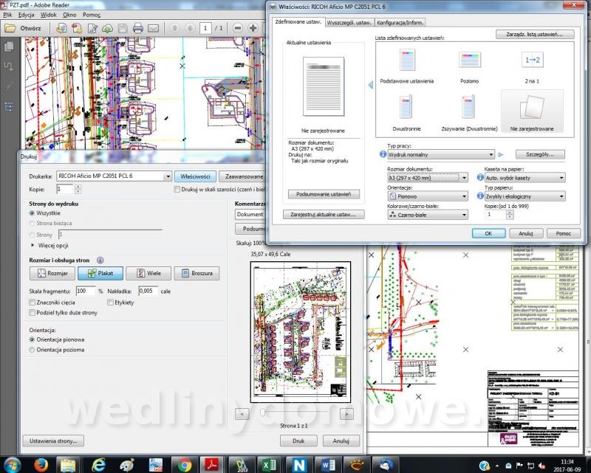Select the Poziomo preset icon
591x473 pixels.
pyautogui.click(x=469, y=61)
